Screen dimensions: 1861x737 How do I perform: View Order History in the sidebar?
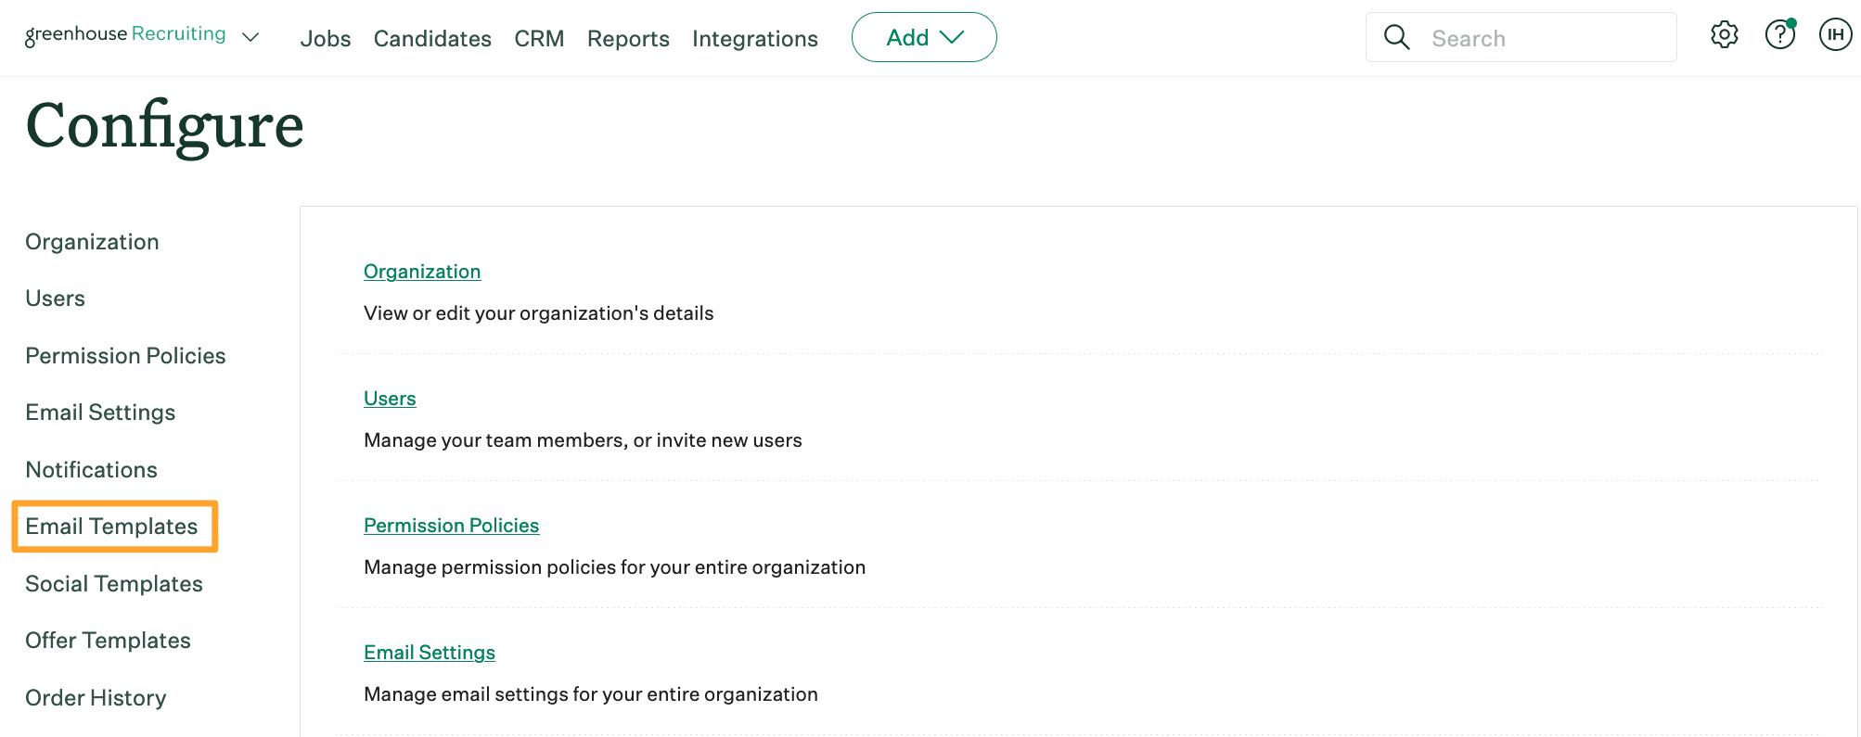[96, 698]
